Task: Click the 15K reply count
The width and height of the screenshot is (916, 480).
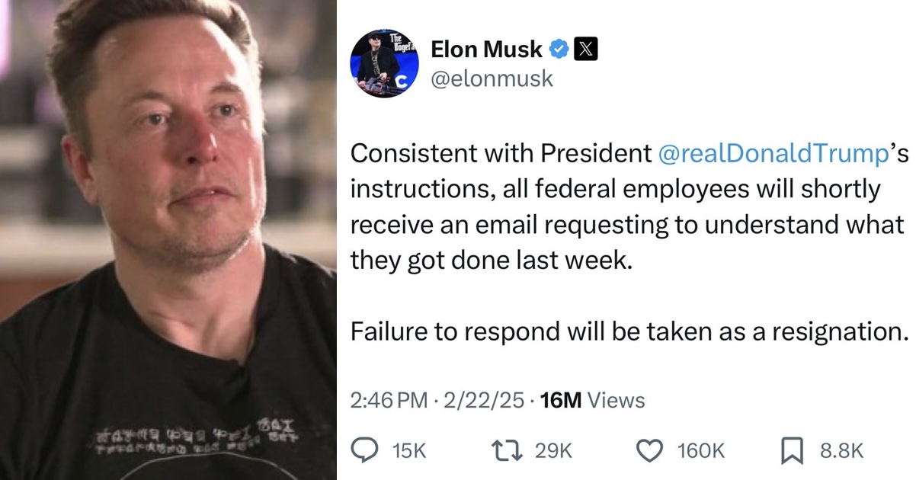Action: click(x=408, y=450)
